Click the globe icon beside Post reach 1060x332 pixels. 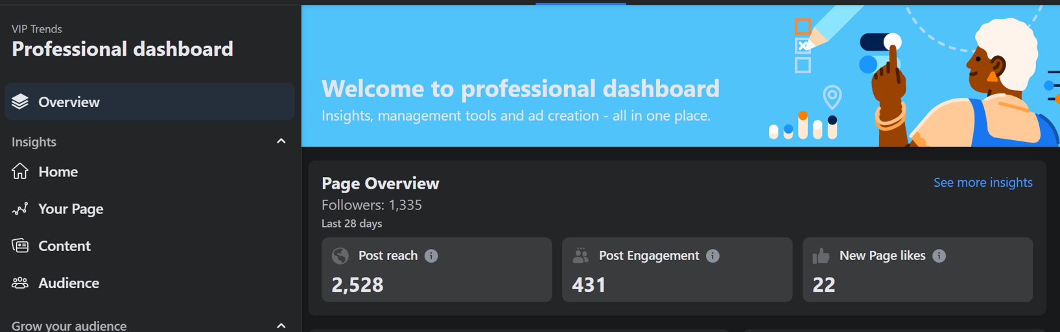(340, 256)
